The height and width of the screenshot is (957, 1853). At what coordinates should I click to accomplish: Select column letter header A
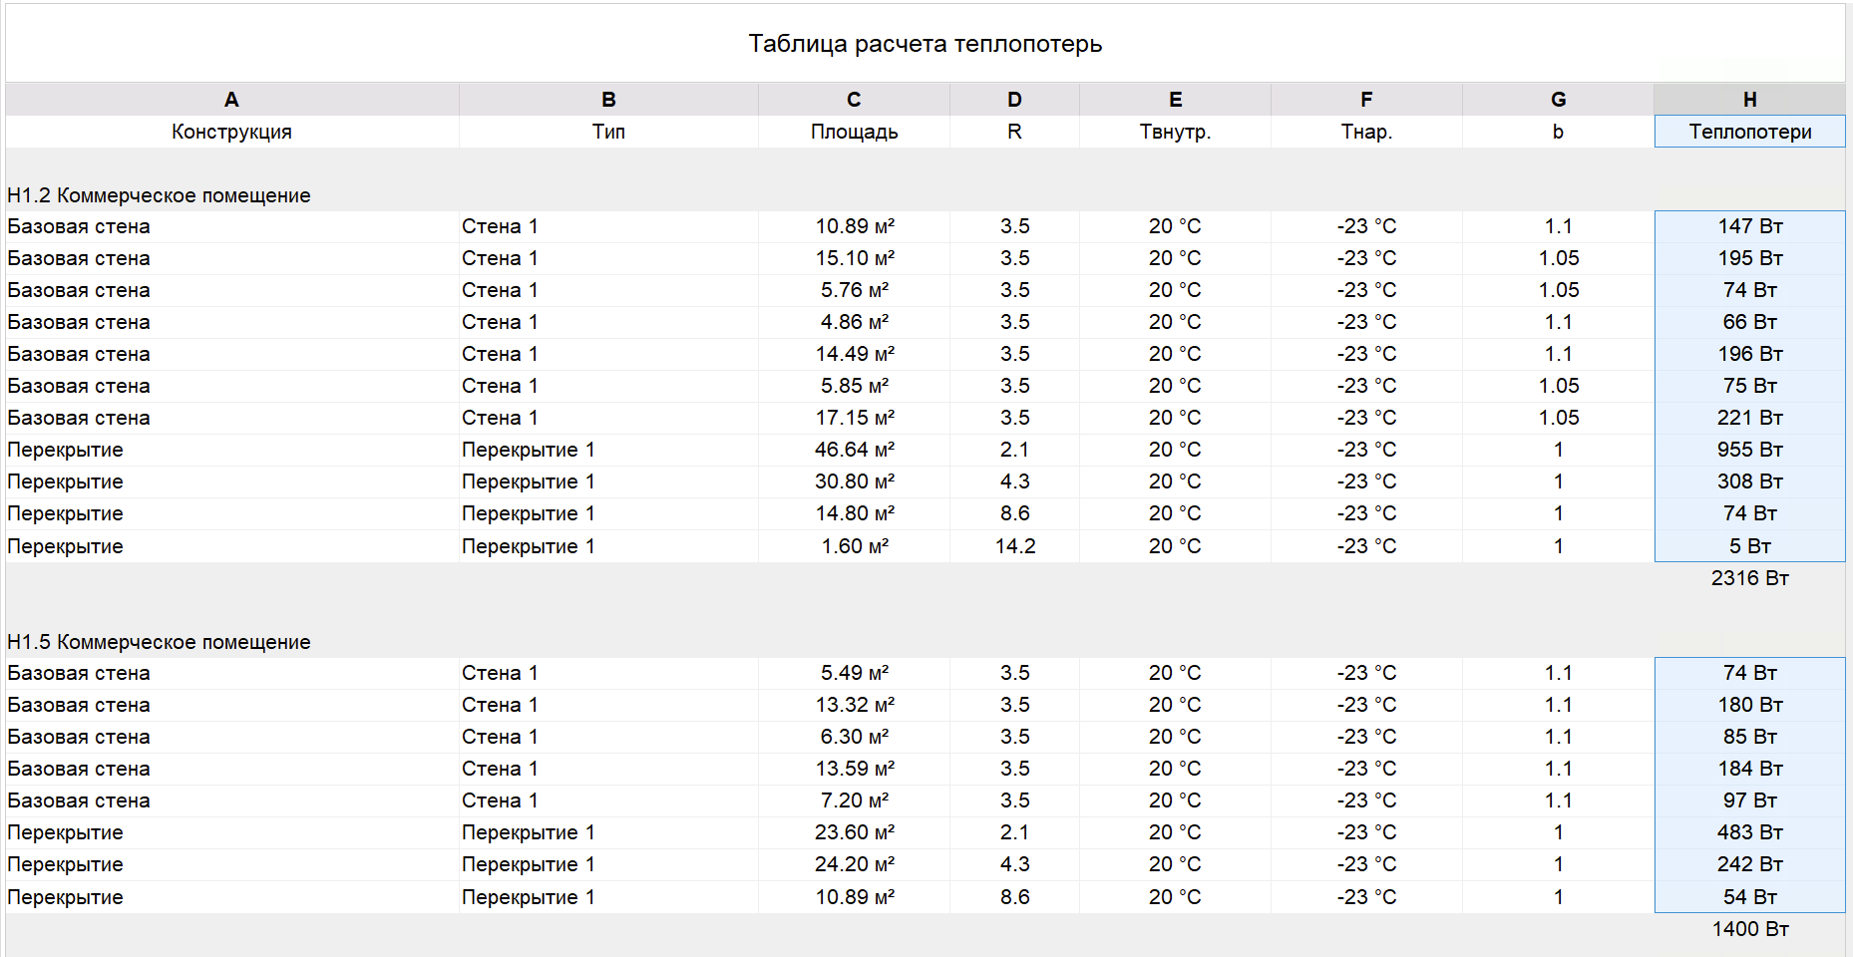[x=231, y=100]
